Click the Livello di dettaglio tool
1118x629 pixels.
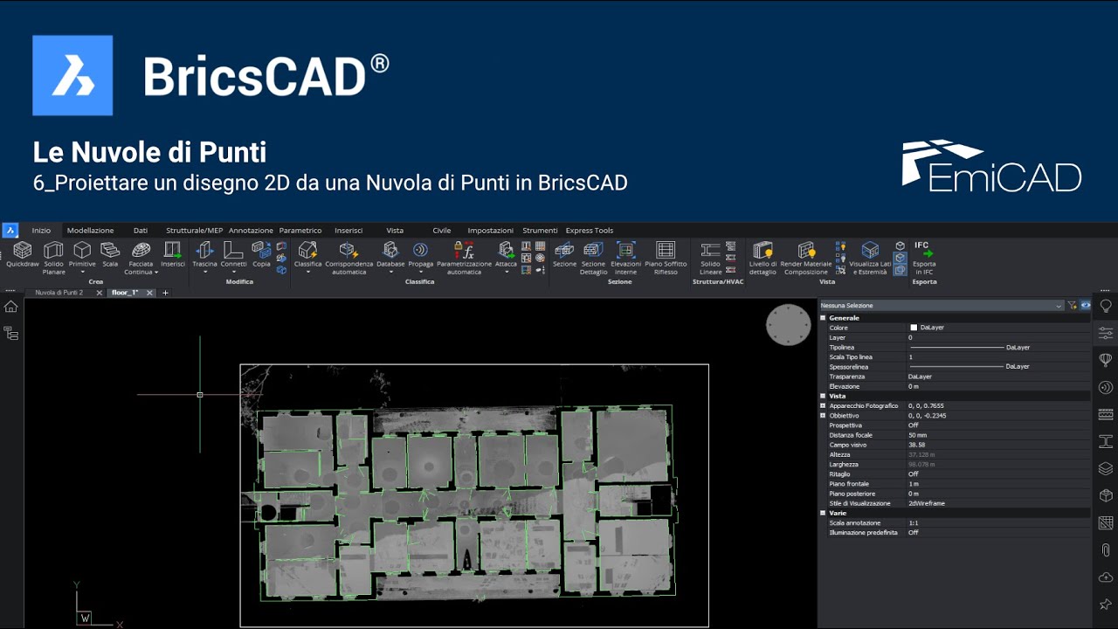coord(763,259)
